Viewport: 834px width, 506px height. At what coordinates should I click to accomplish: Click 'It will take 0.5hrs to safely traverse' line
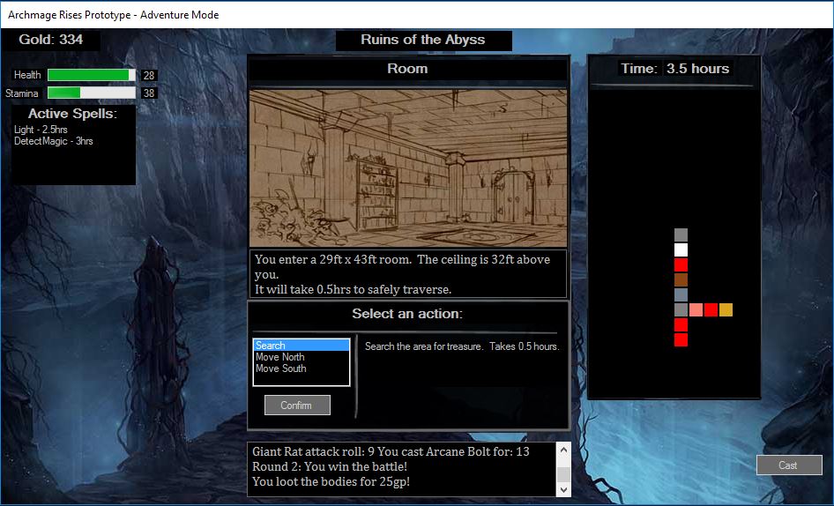(x=354, y=289)
